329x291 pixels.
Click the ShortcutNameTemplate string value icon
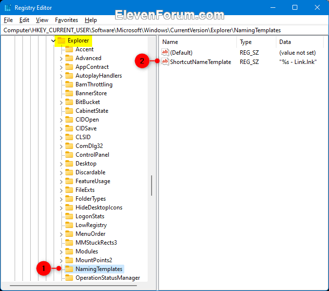(x=165, y=62)
